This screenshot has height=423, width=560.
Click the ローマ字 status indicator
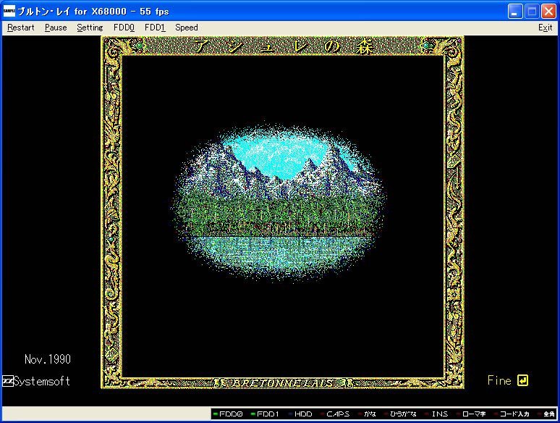474,414
